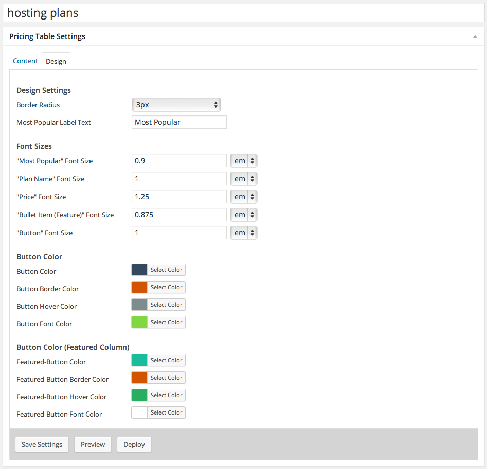Click the Preview button

[x=93, y=444]
